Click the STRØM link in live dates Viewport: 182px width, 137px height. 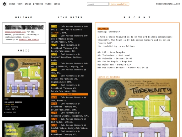55,32
